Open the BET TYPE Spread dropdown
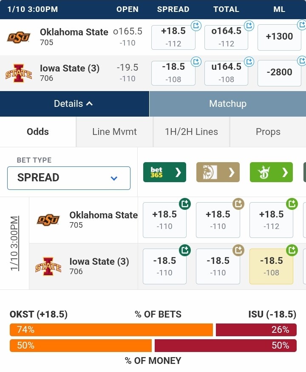The image size is (306, 372). pyautogui.click(x=69, y=178)
